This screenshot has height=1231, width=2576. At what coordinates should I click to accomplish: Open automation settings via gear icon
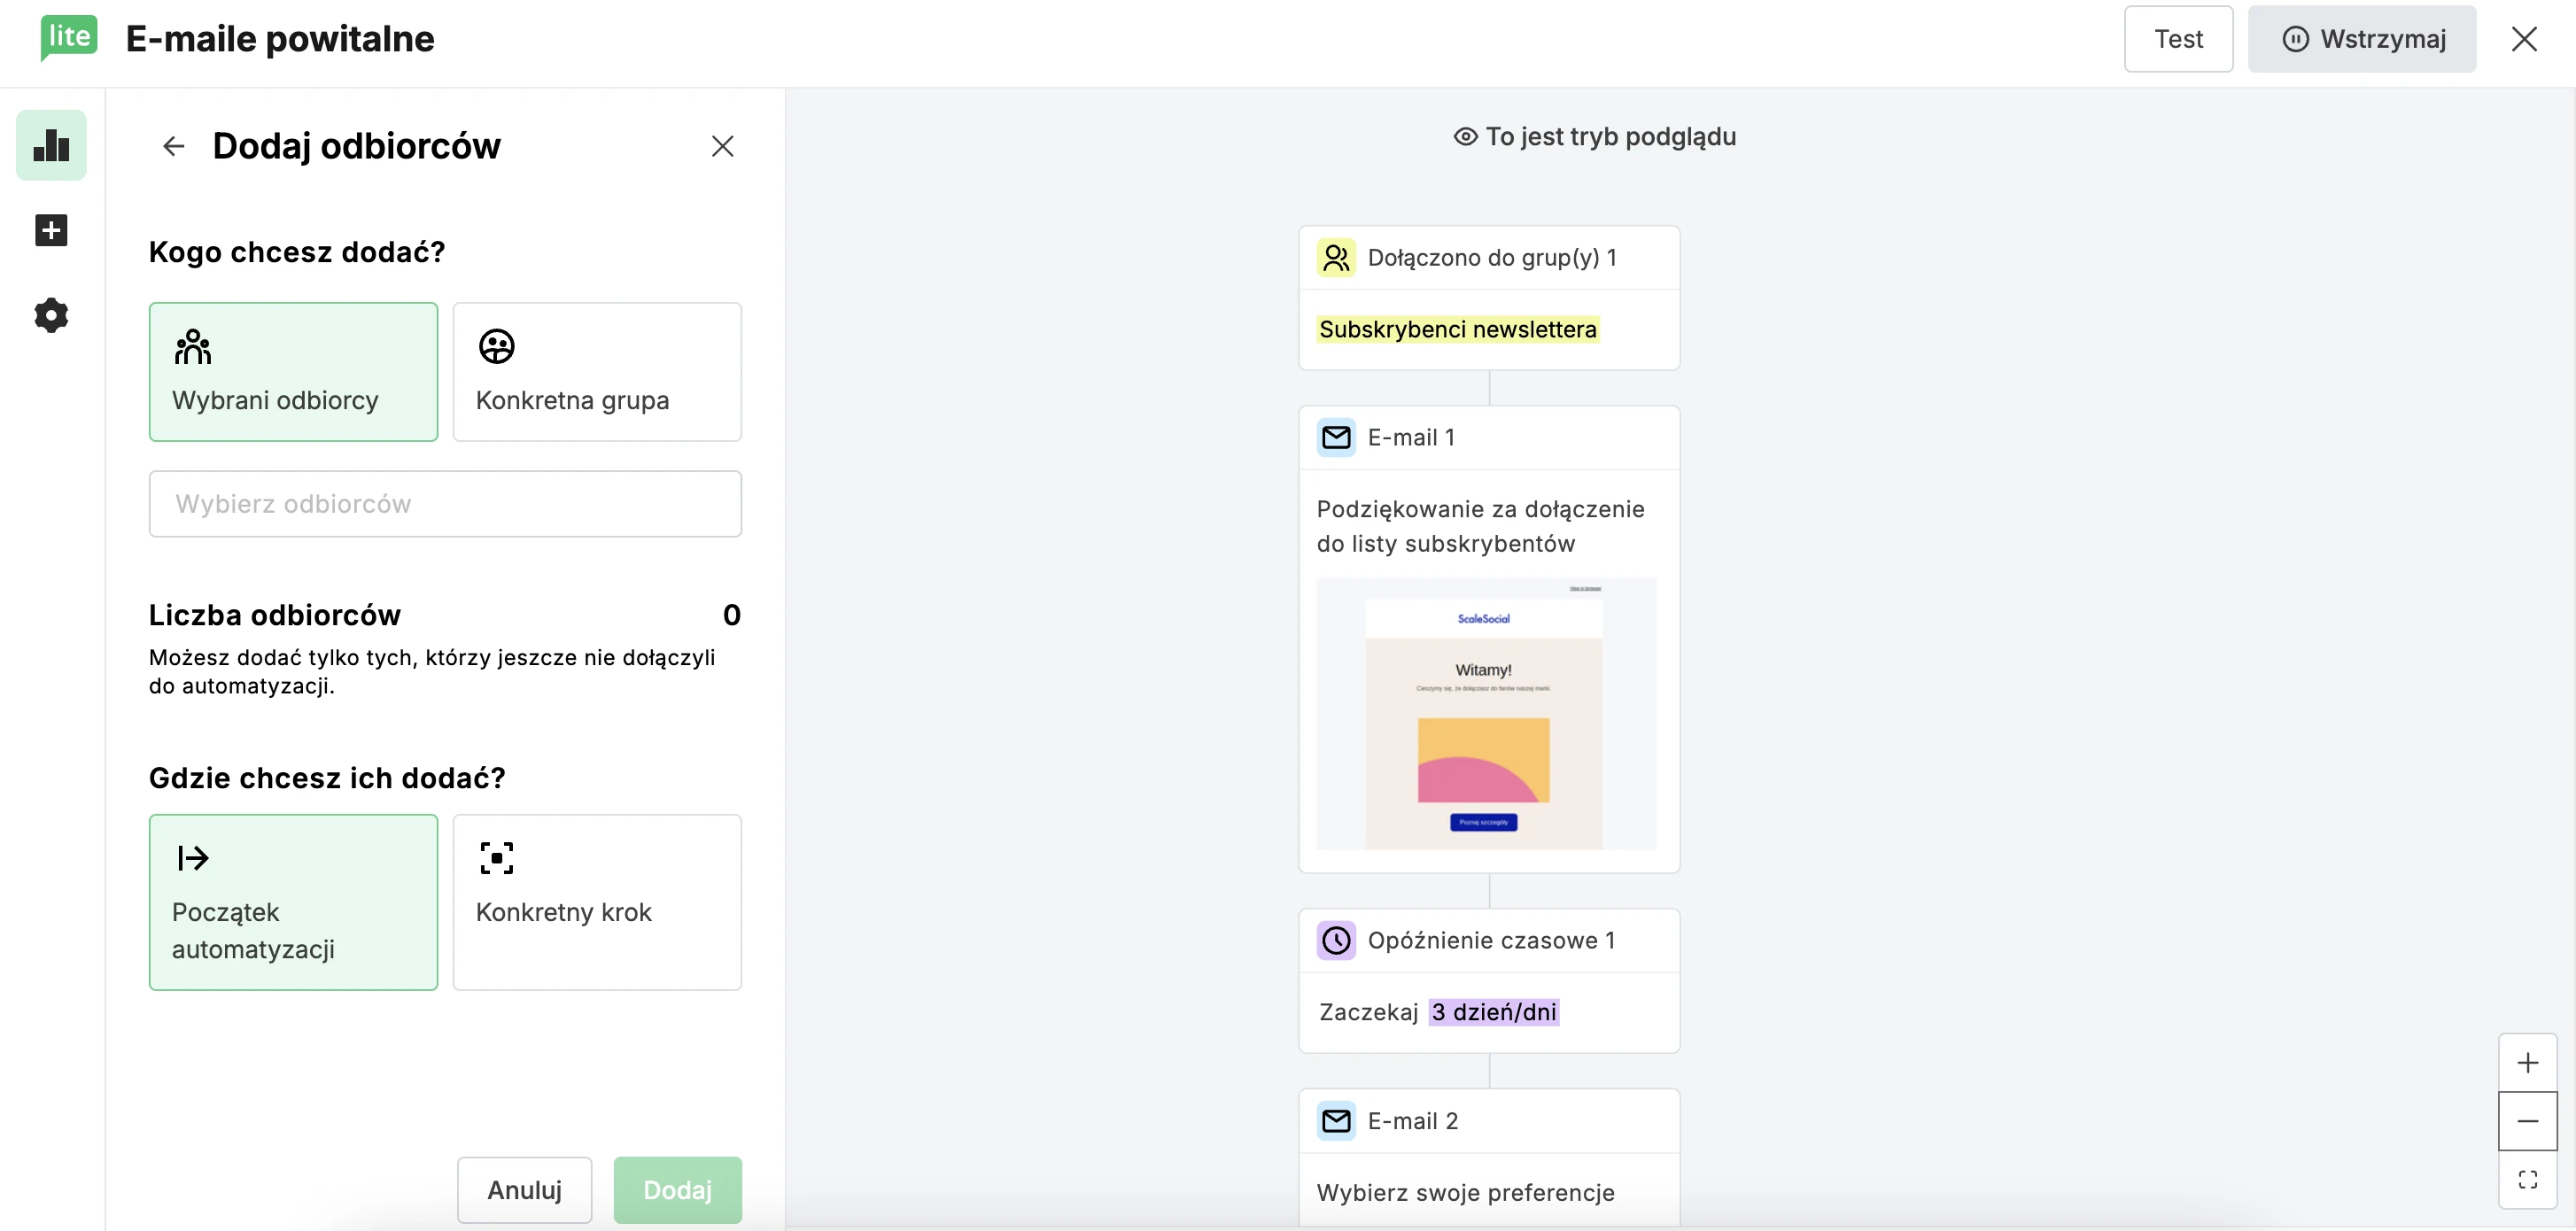[x=50, y=315]
